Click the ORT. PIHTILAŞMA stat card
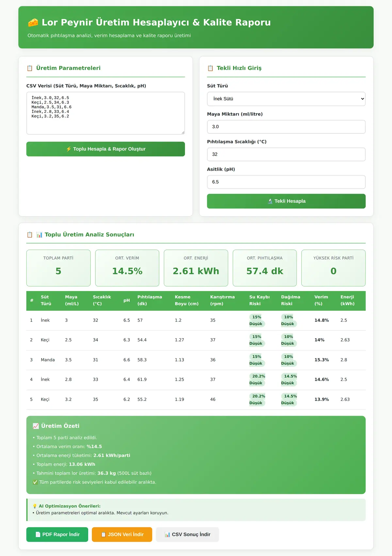Screen dimensions: 392x556 coord(265,268)
